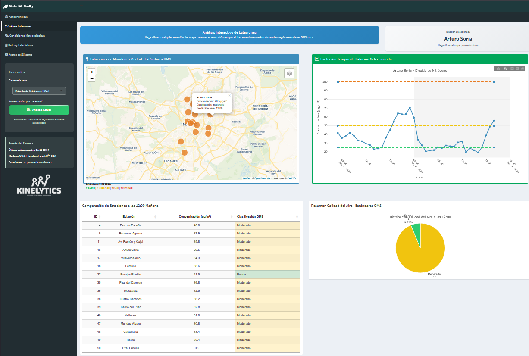Click the Madrid Air Quality leaf logo

click(x=6, y=6)
